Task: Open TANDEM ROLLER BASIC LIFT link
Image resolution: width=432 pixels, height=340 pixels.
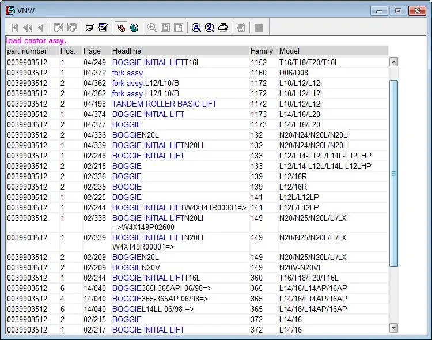Action: (x=164, y=104)
